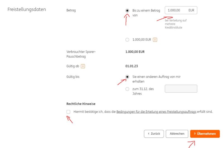Open the Freistellungsauftrag conditions link
This screenshot has width=223, height=148.
coord(156,112)
